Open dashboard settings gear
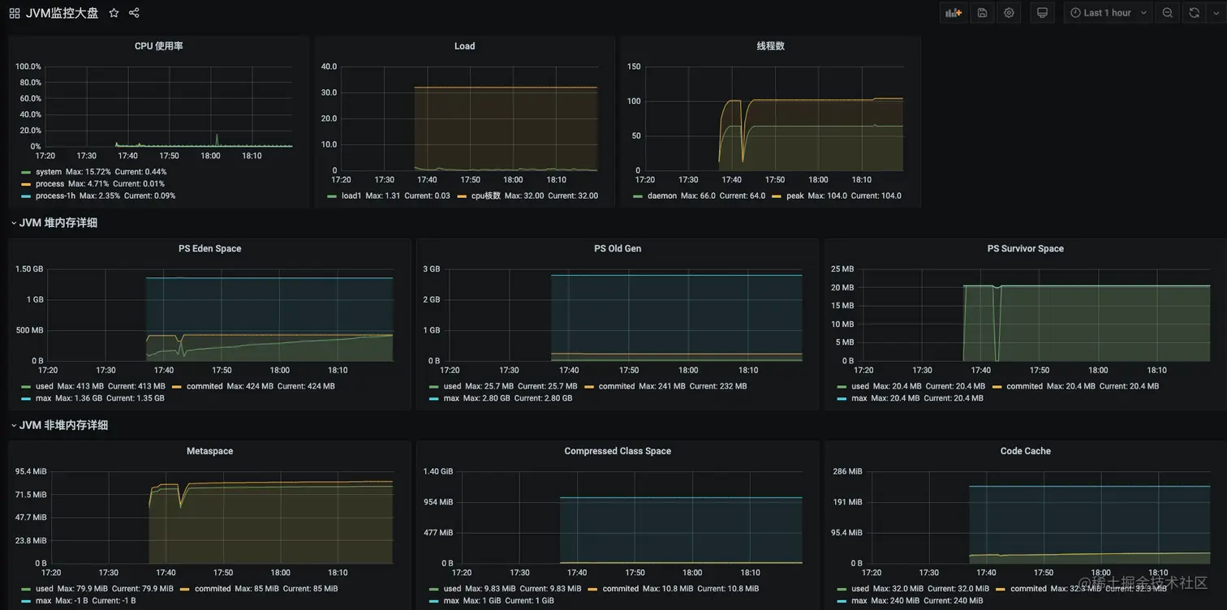The image size is (1227, 610). 1009,12
